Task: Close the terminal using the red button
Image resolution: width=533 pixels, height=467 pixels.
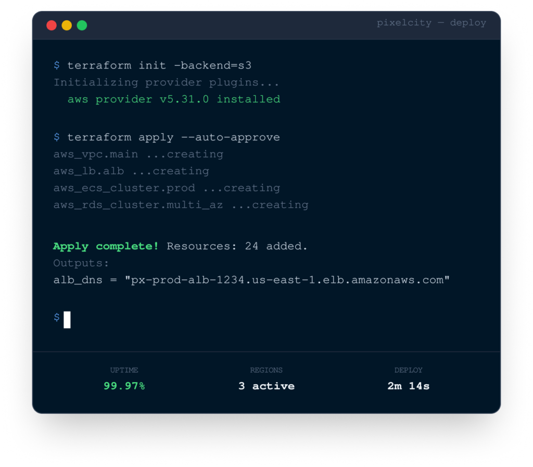Action: pyautogui.click(x=52, y=25)
